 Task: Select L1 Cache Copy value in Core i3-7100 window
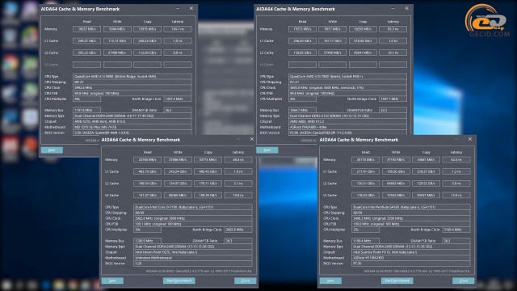coord(208,171)
